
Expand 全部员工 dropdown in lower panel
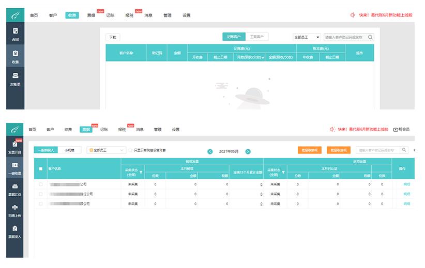[x=107, y=150]
